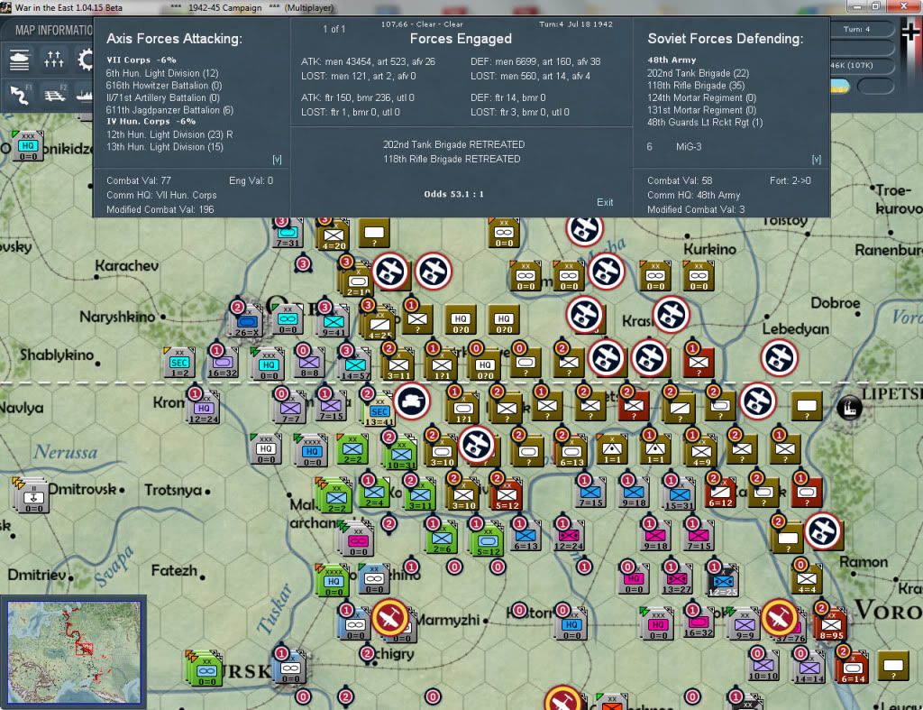Select the purple HQ 12=24 counter
This screenshot has height=710, width=923.
pyautogui.click(x=203, y=408)
